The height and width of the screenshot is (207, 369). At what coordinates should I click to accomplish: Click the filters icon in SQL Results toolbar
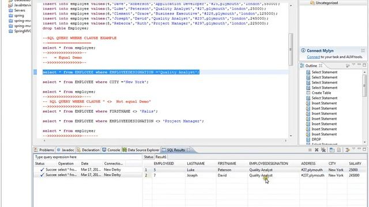tap(347, 149)
